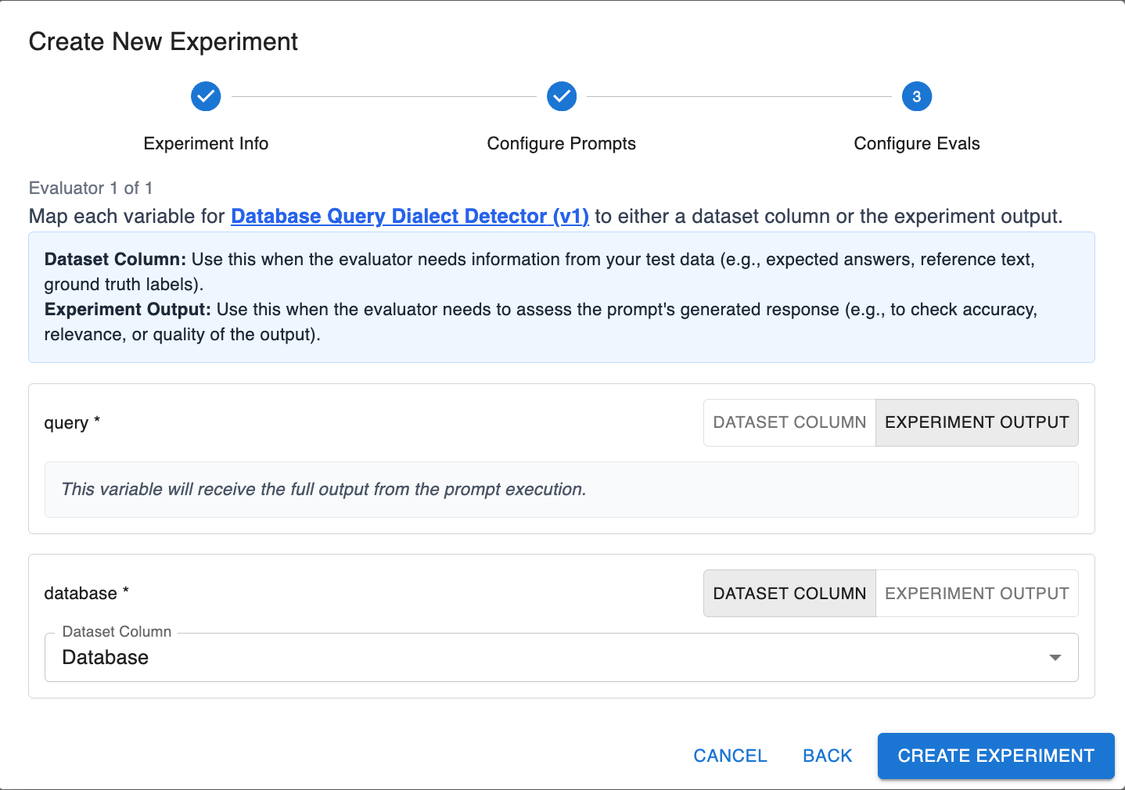
Task: Click the Create New Experiment title
Action: [x=164, y=41]
